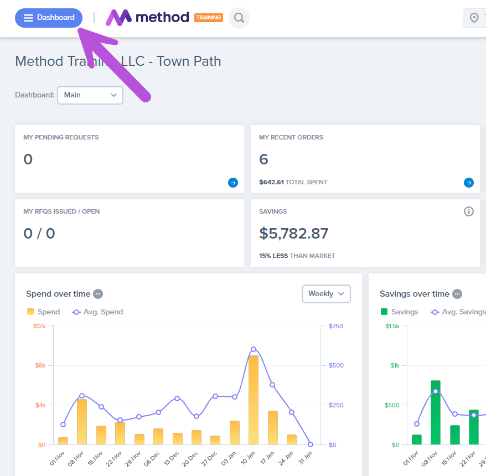This screenshot has width=486, height=476.
Task: Open pending requests arrow icon
Action: tap(233, 183)
